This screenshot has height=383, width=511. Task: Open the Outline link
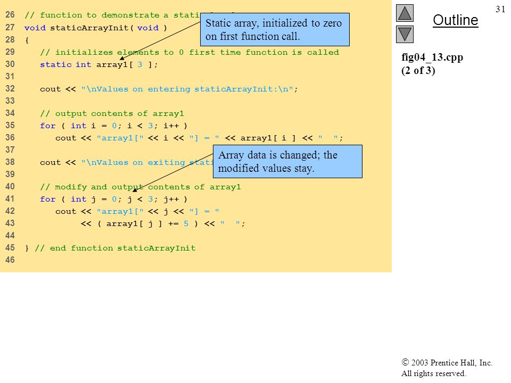click(x=455, y=20)
